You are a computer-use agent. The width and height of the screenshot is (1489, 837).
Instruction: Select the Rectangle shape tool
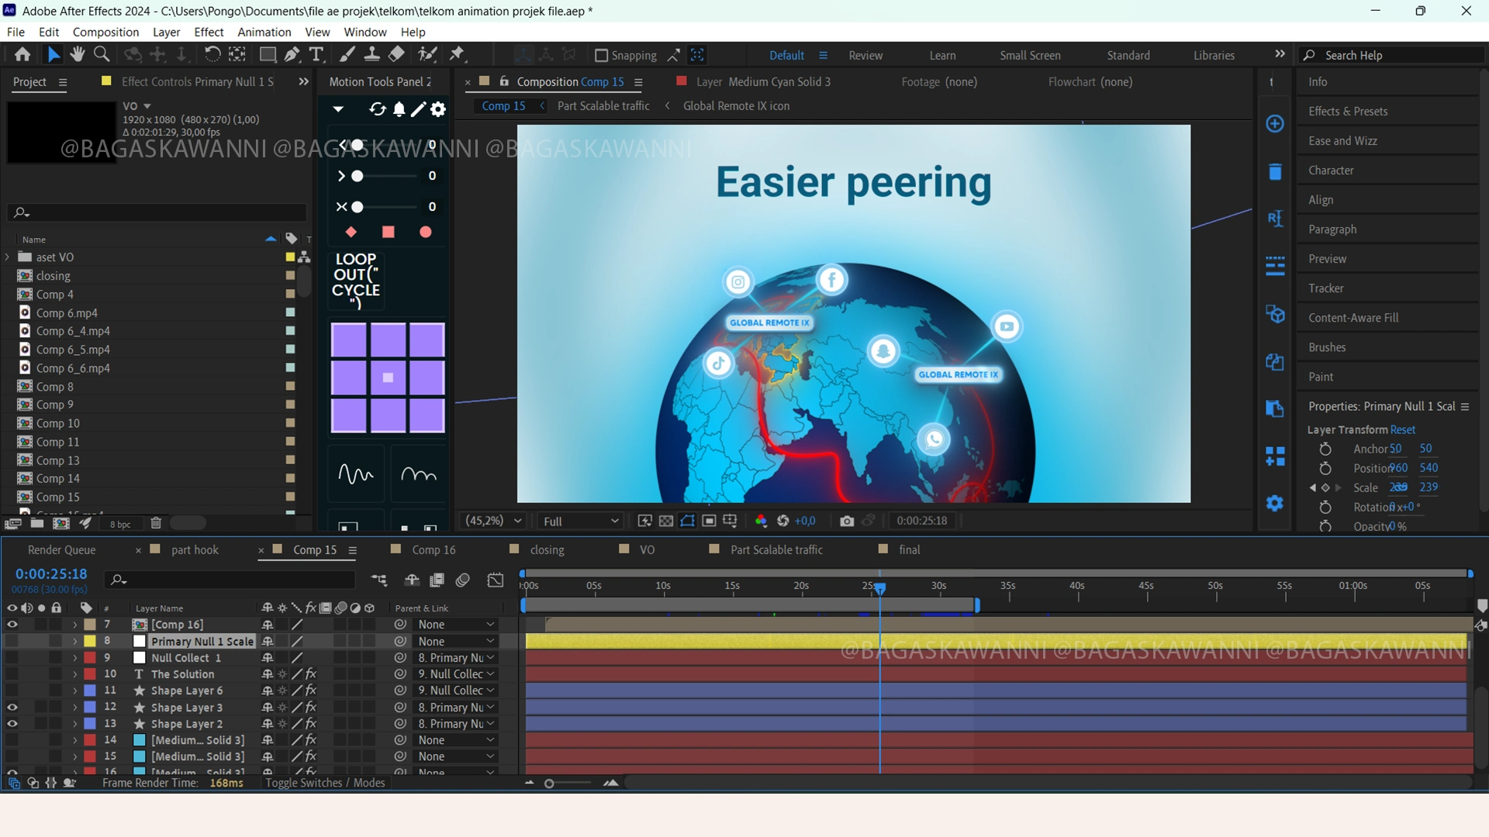[x=268, y=54]
